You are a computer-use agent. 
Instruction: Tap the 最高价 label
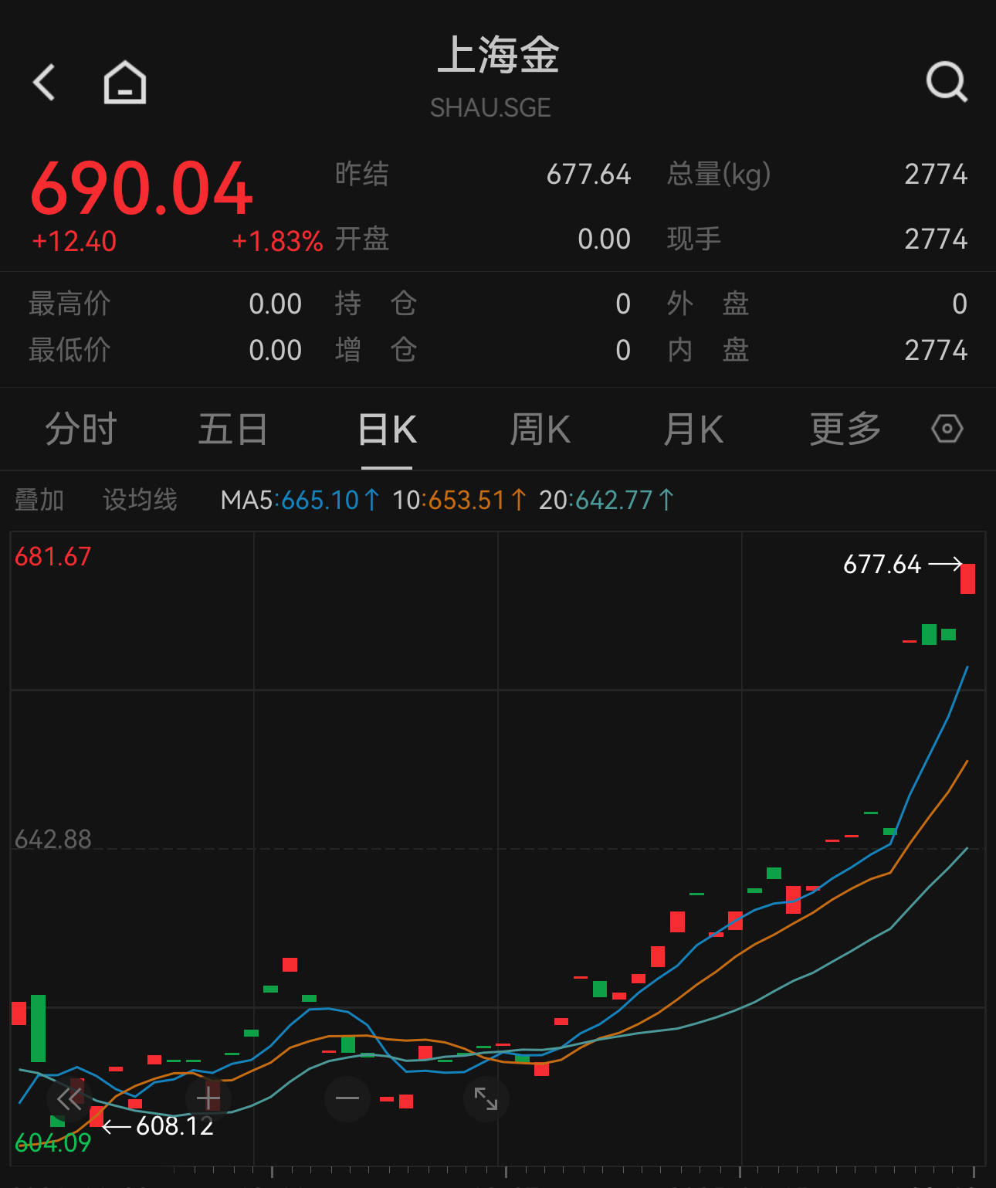[69, 304]
